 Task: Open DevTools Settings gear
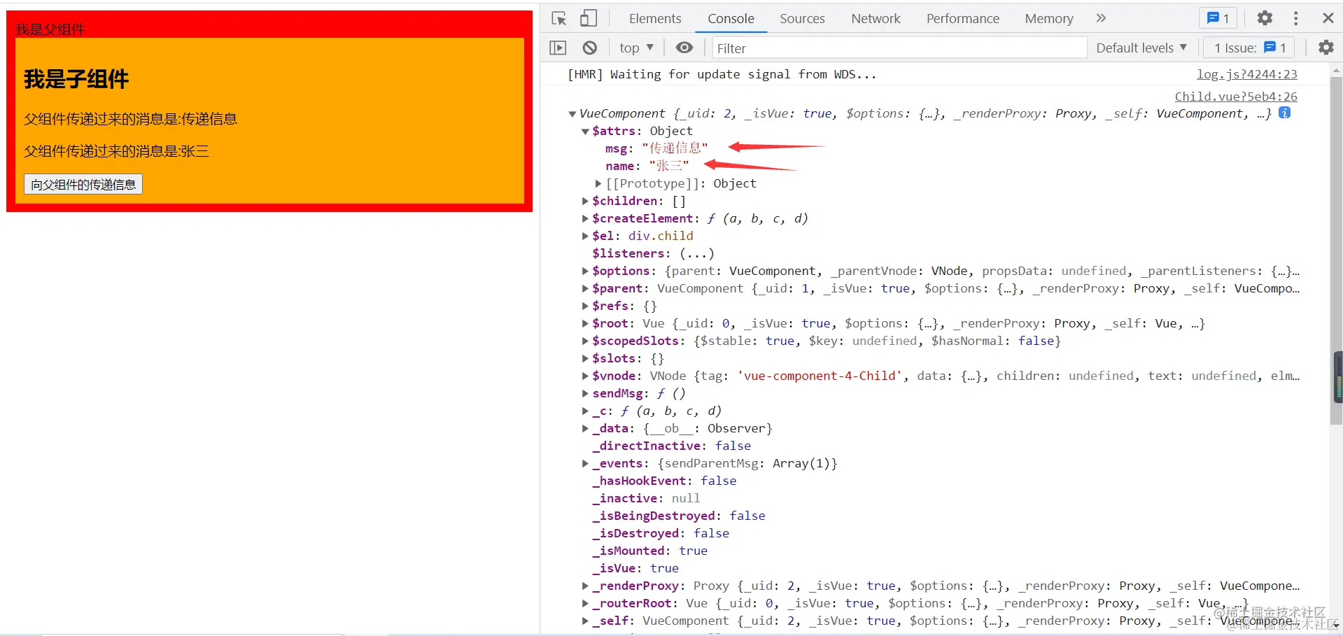(x=1264, y=18)
